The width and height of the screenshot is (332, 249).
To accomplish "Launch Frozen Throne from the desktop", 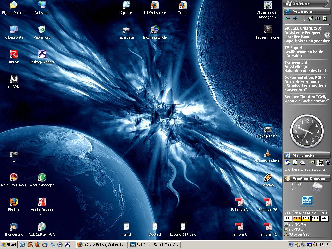I will coord(267,32).
